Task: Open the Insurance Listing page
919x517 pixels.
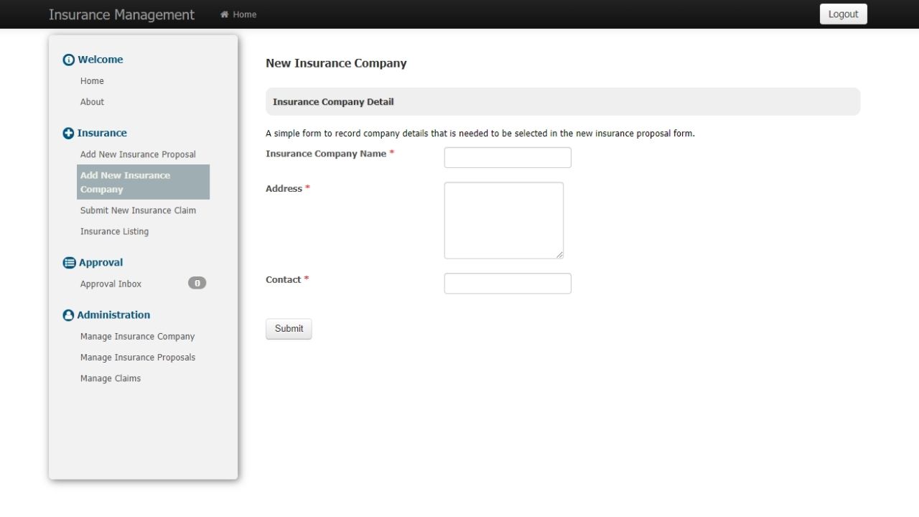Action: tap(114, 231)
